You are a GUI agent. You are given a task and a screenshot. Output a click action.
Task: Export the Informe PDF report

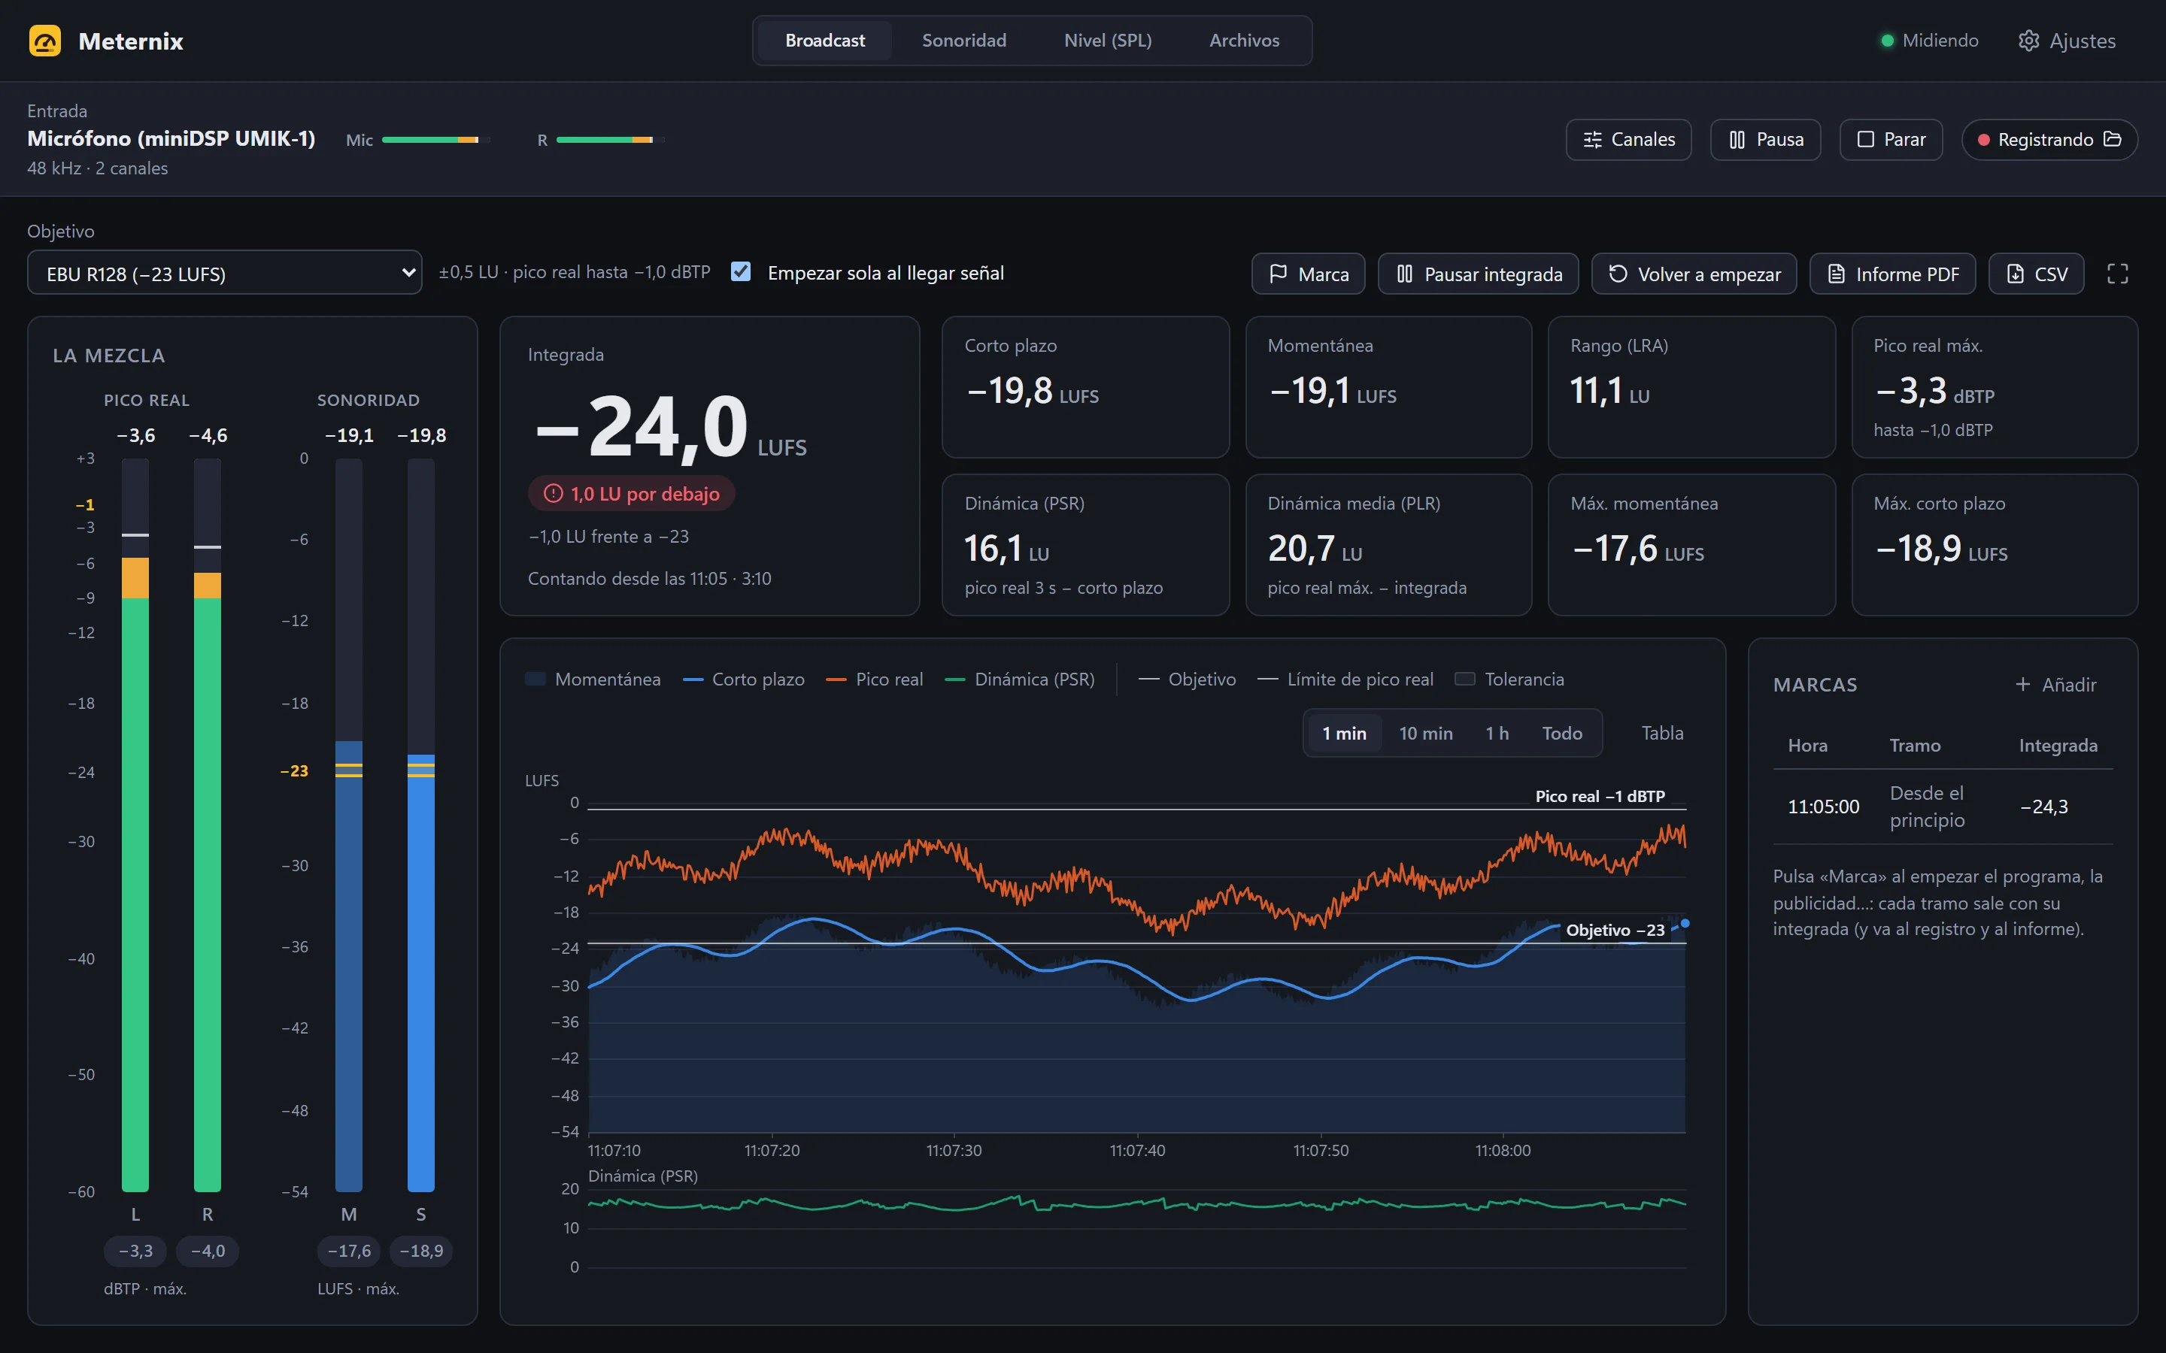(1892, 274)
